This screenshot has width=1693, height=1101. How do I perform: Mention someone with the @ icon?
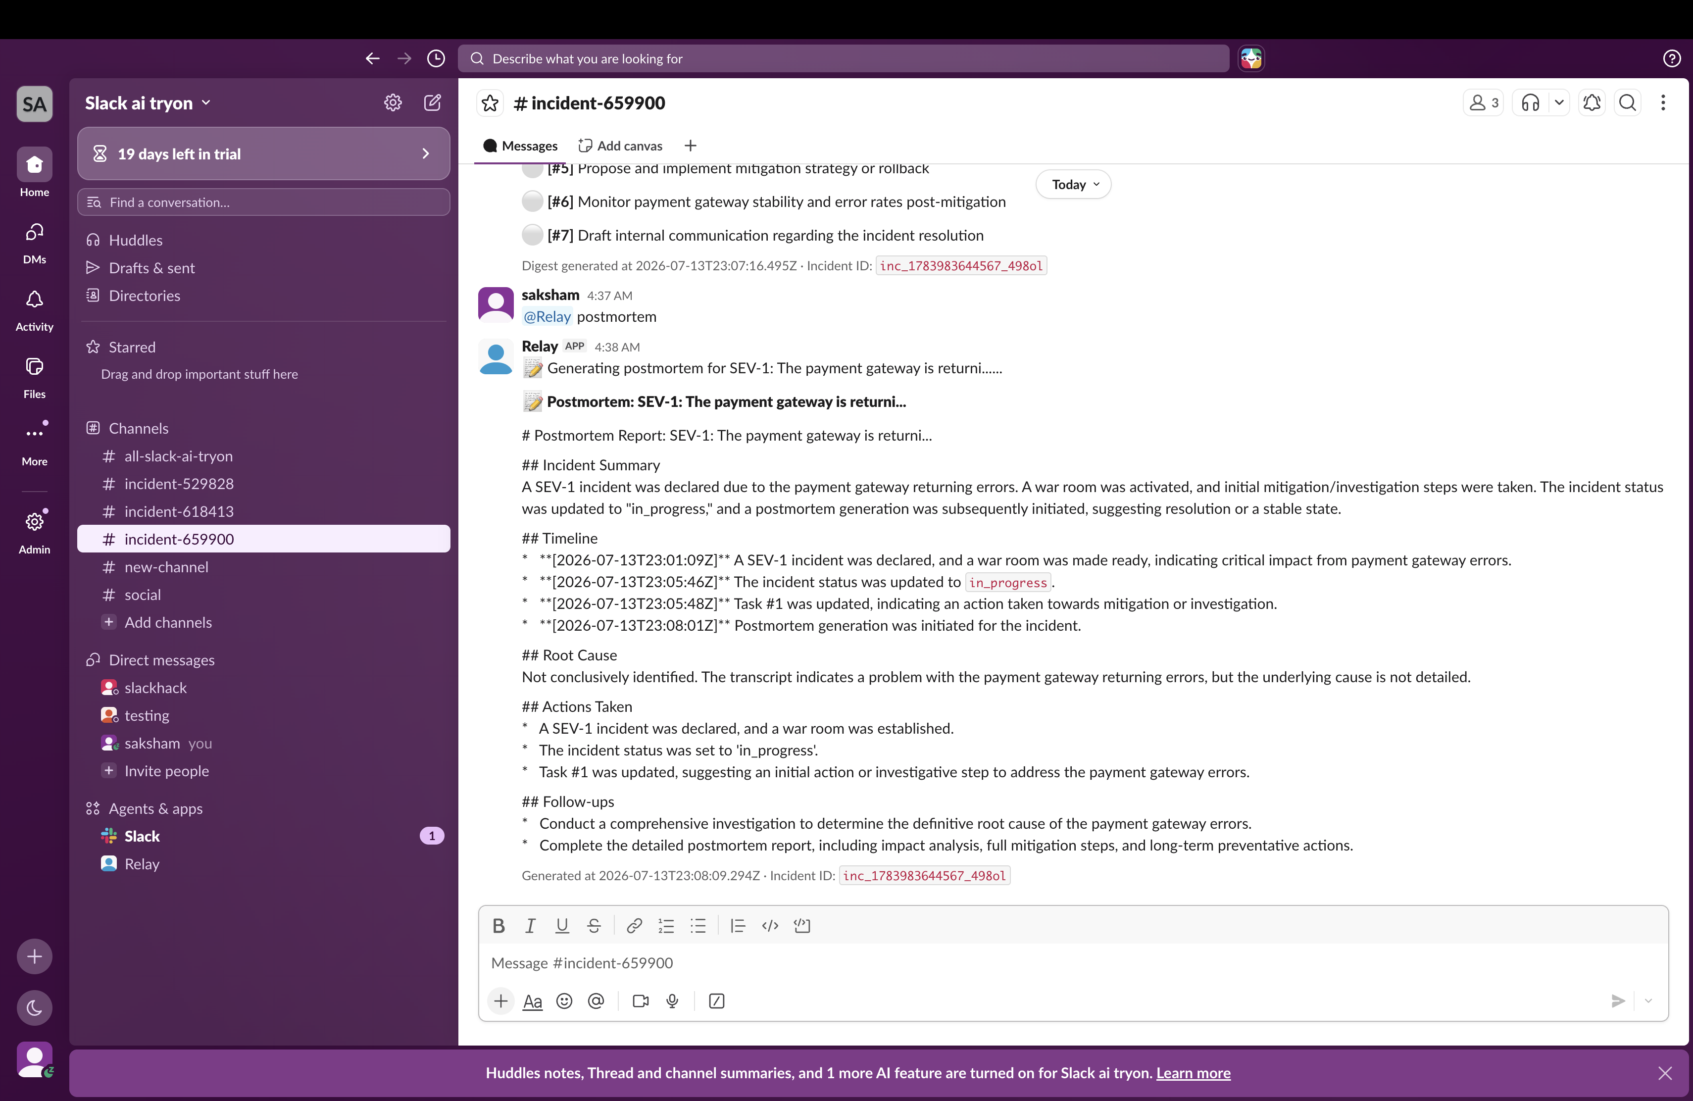(596, 1001)
